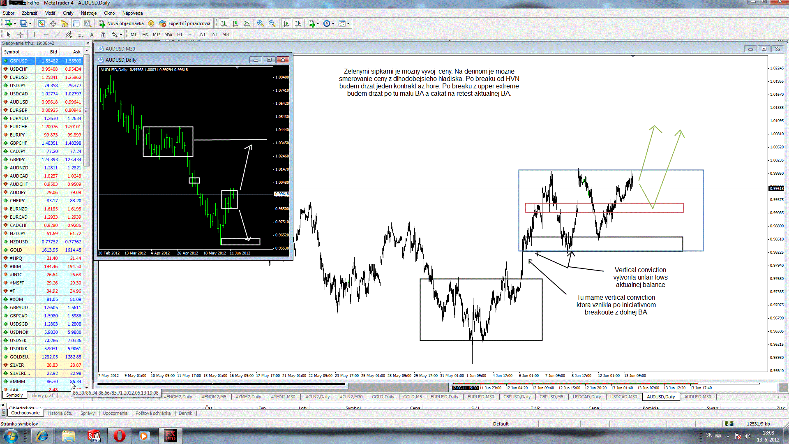Open the Nástroje menu

click(x=89, y=13)
